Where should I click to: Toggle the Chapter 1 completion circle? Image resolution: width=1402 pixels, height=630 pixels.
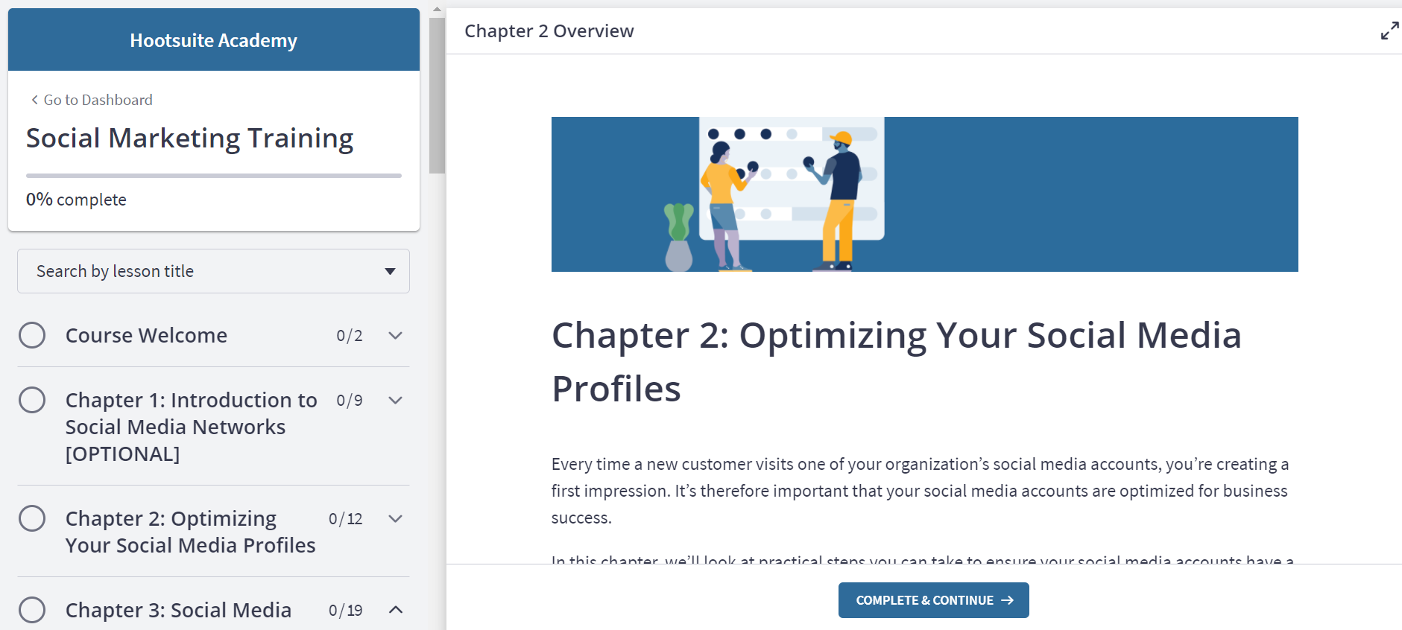[32, 400]
